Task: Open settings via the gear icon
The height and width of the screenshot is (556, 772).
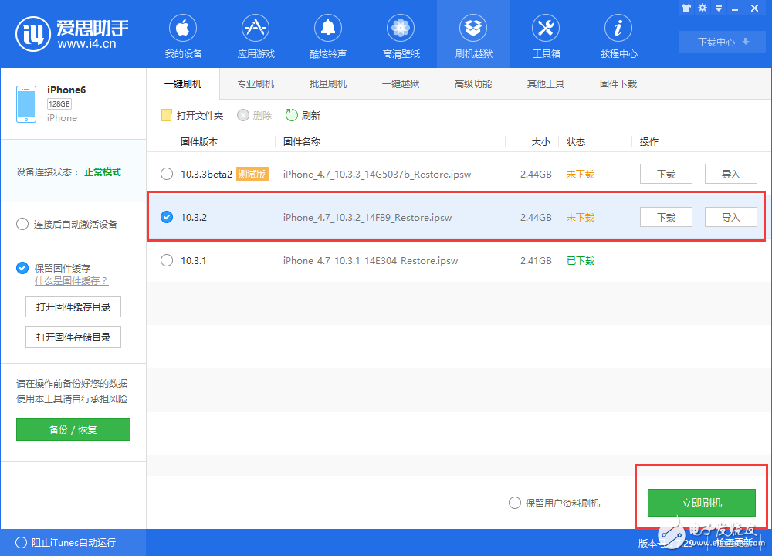Action: 702,8
